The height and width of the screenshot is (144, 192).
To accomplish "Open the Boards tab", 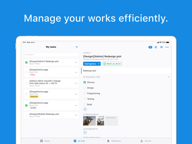I will tap(45, 141).
